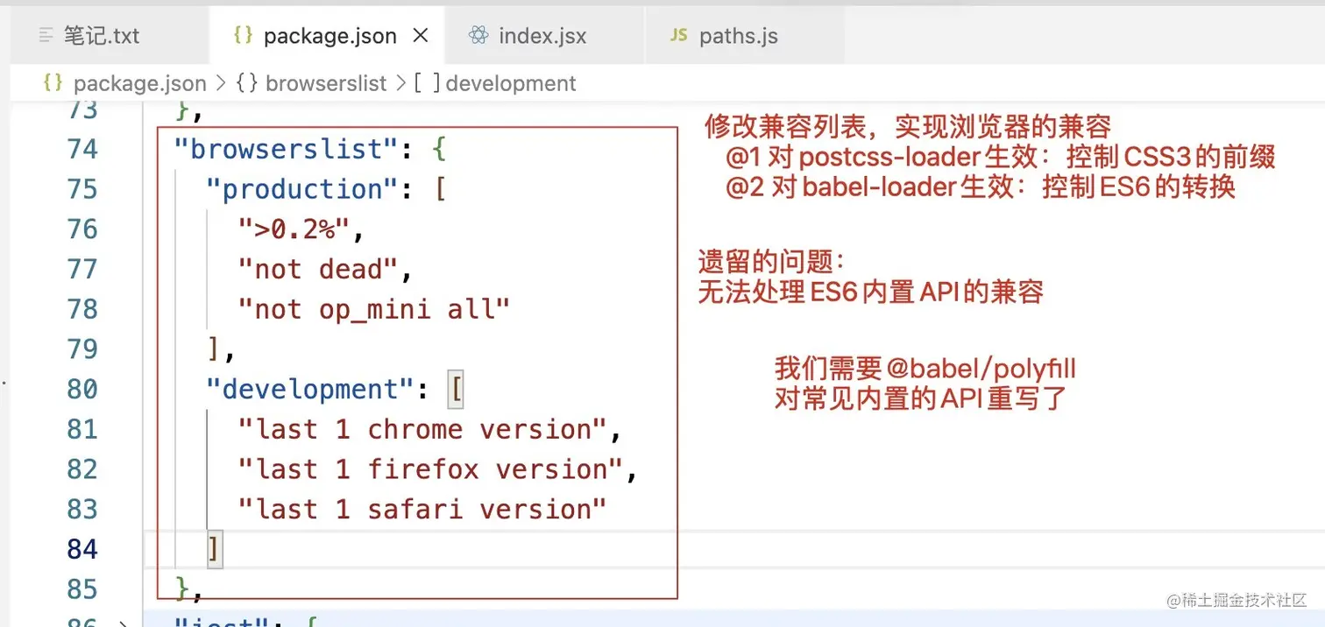Open the browserslist breadcrumb entry
The height and width of the screenshot is (627, 1325).
click(x=326, y=82)
